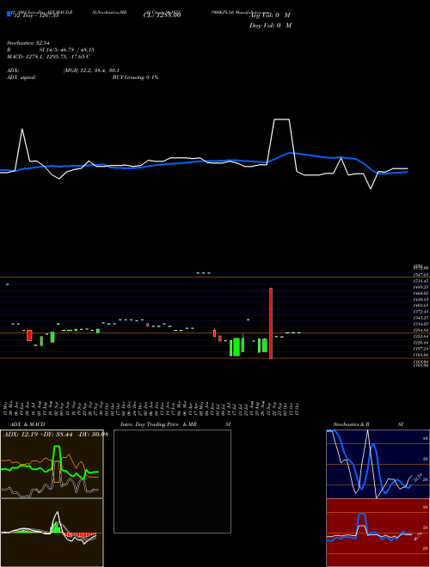Click the 'MACD: 1278.1, 1295.75, -17.65 C' line
430x567 pixels.
[x=48, y=57]
